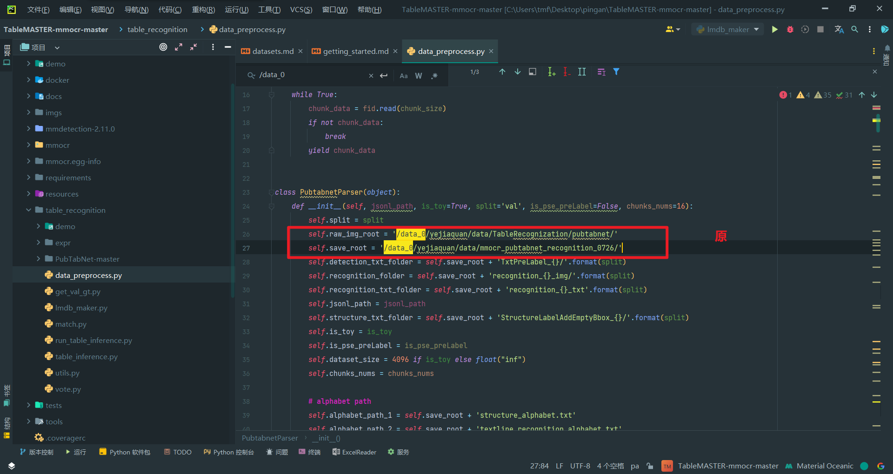Open the 文件(F) menu

[x=38, y=10]
